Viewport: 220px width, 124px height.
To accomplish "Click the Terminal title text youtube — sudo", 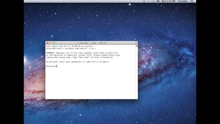I will pos(88,43).
